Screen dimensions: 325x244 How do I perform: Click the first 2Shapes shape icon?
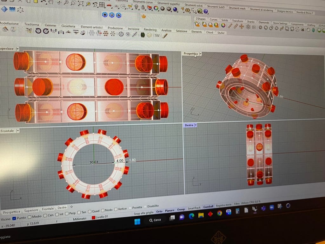coord(197,24)
